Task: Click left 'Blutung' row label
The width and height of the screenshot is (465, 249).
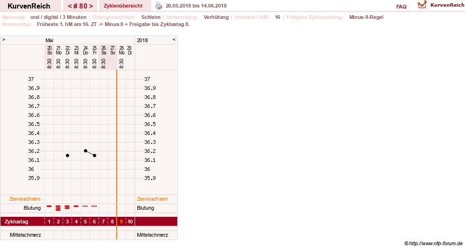Action: pyautogui.click(x=32, y=208)
